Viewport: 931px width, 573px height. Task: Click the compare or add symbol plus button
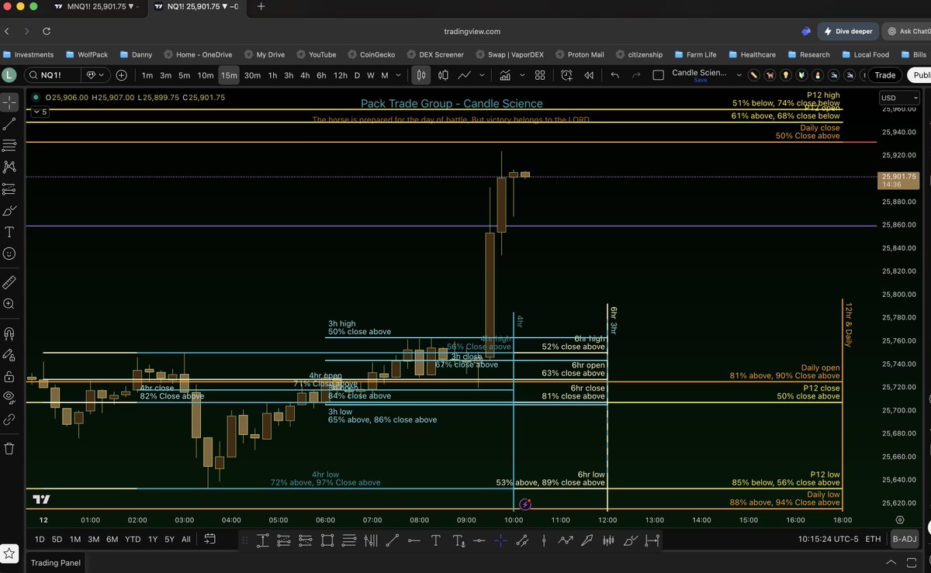[x=122, y=75]
